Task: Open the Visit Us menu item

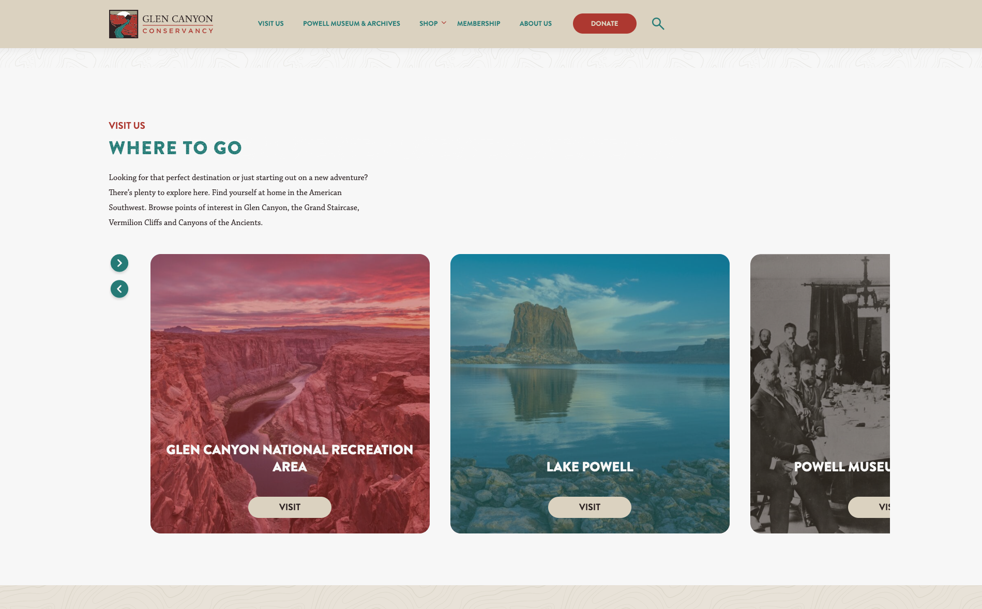Action: pos(271,24)
